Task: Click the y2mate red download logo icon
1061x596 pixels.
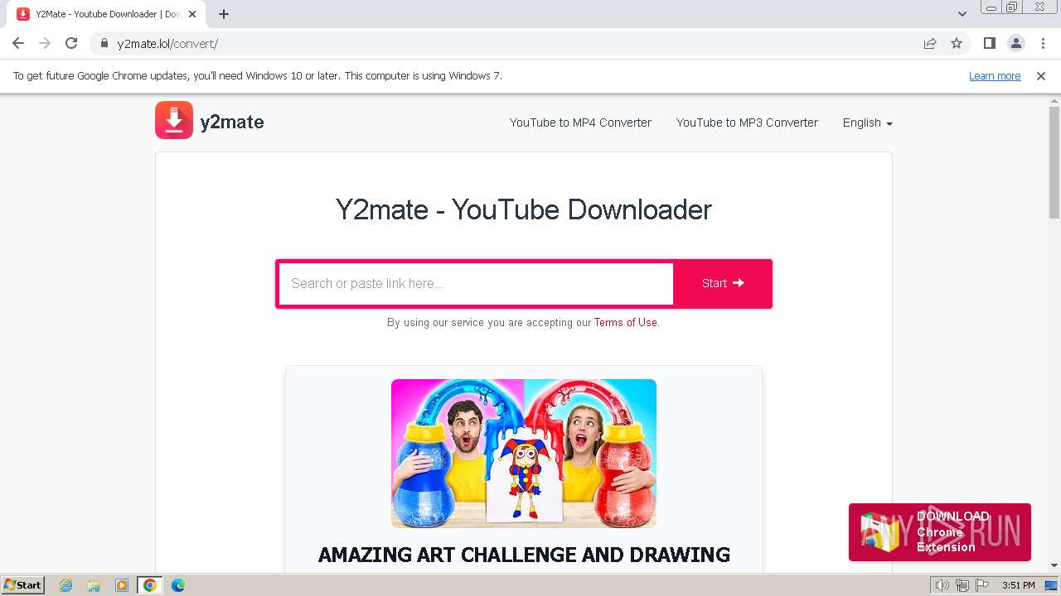Action: 174,120
